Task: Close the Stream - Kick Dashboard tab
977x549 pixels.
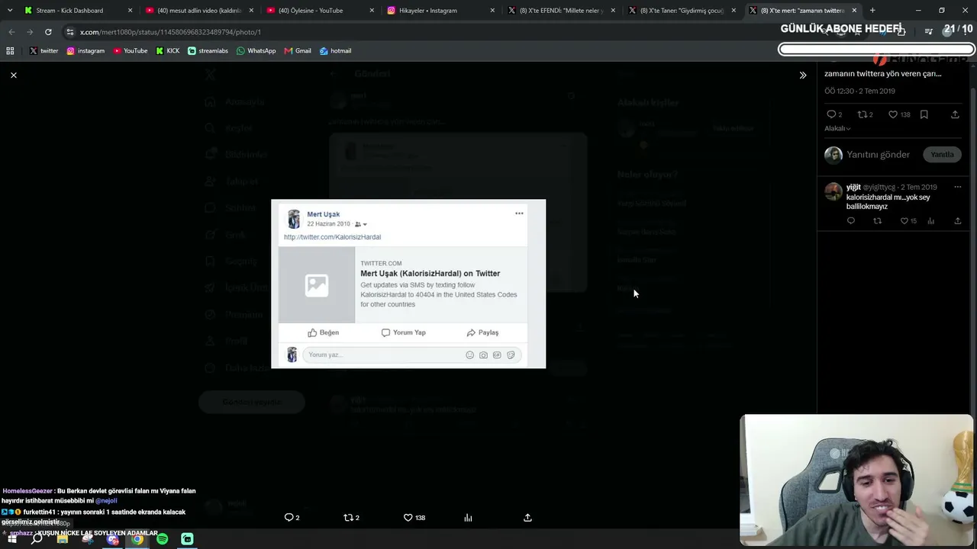Action: (131, 11)
